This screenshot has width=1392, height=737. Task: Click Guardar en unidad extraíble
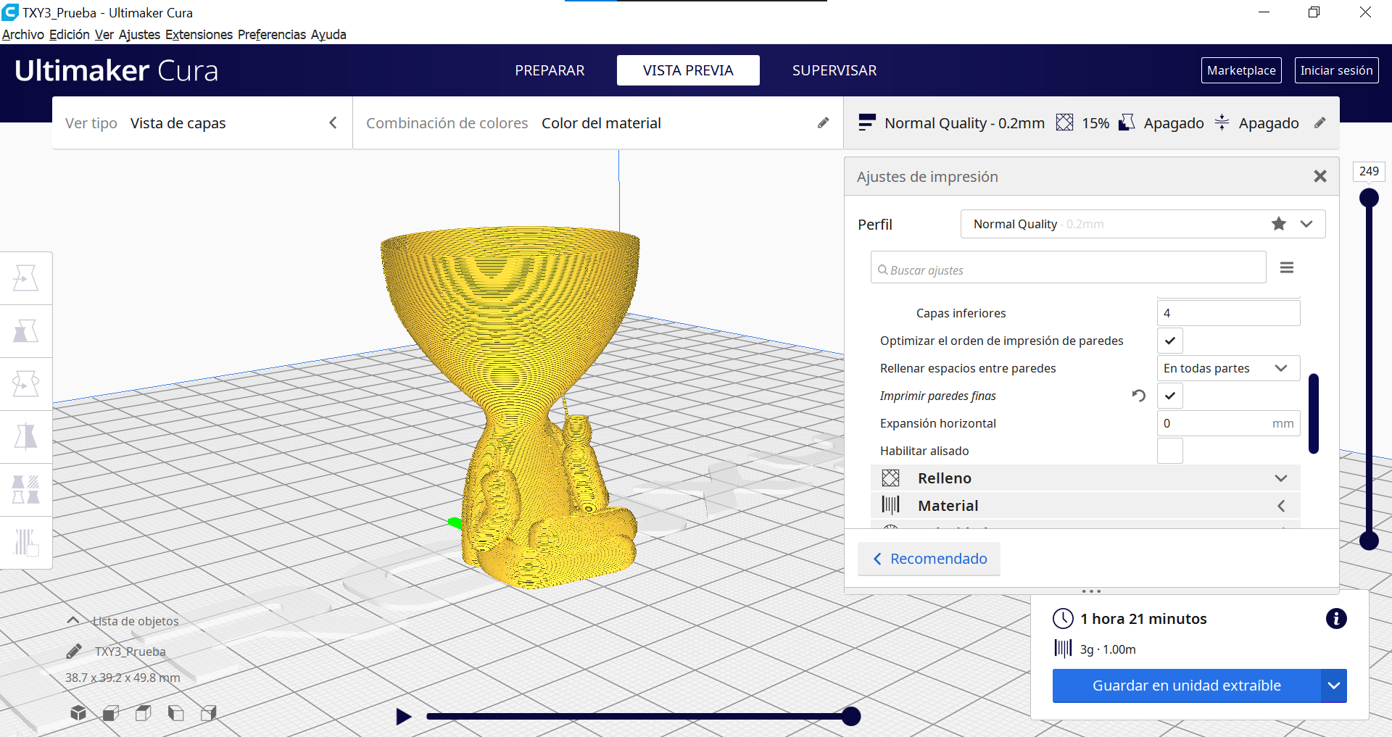1186,686
